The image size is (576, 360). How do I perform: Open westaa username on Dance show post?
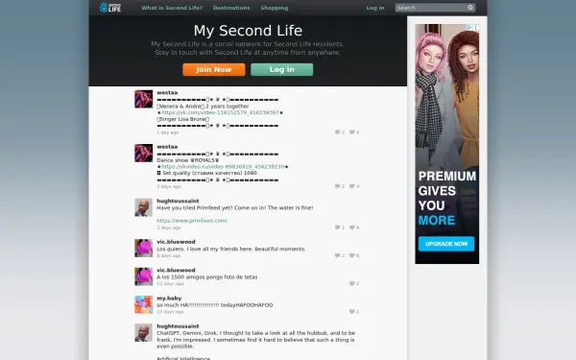point(167,147)
